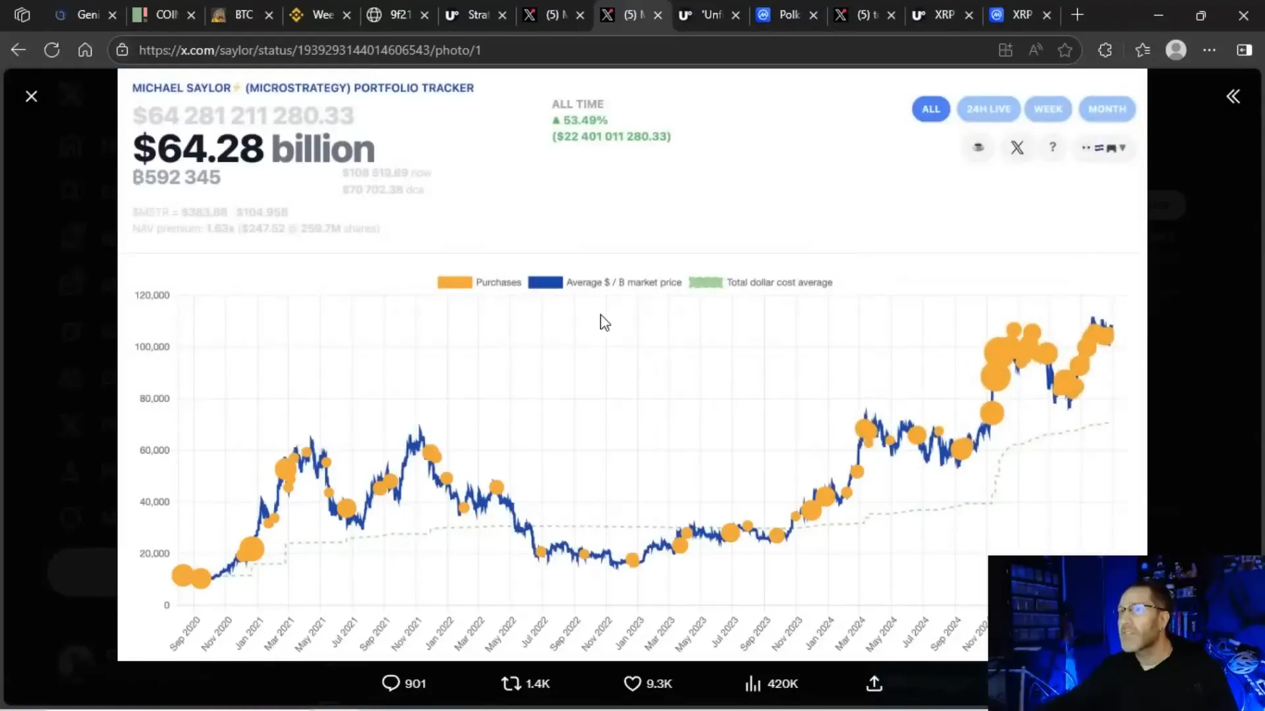
Task: Open the Favorites list icon
Action: coord(1142,50)
